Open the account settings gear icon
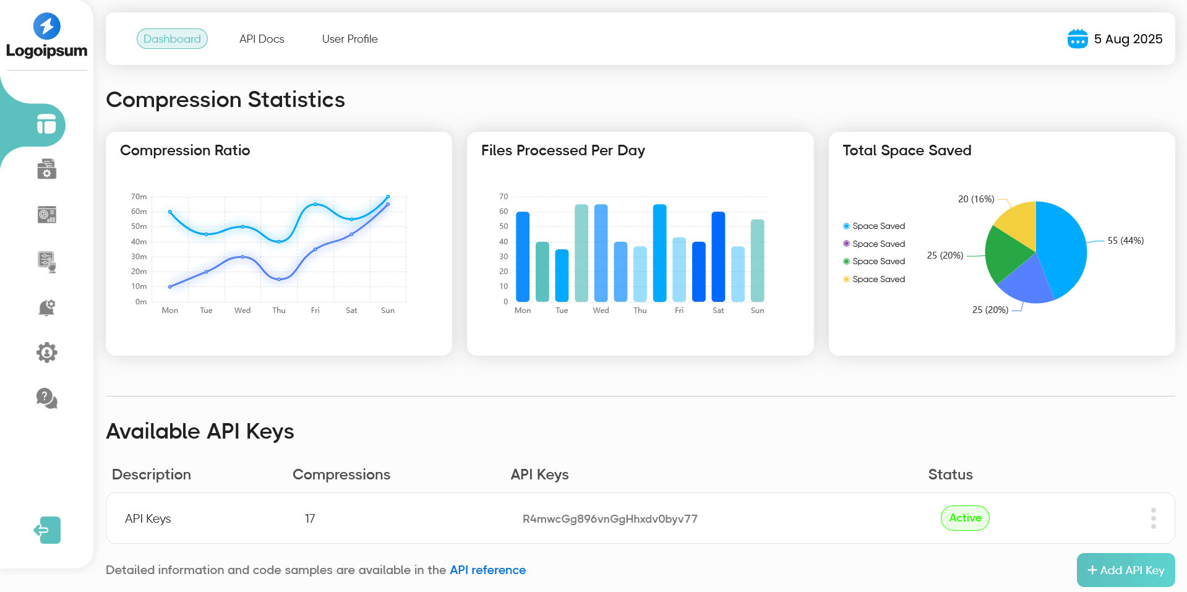The image size is (1187, 592). [46, 353]
